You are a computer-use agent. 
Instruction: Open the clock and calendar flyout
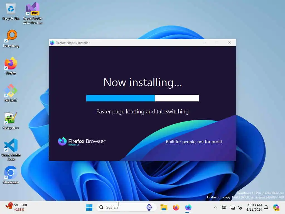pos(254,207)
